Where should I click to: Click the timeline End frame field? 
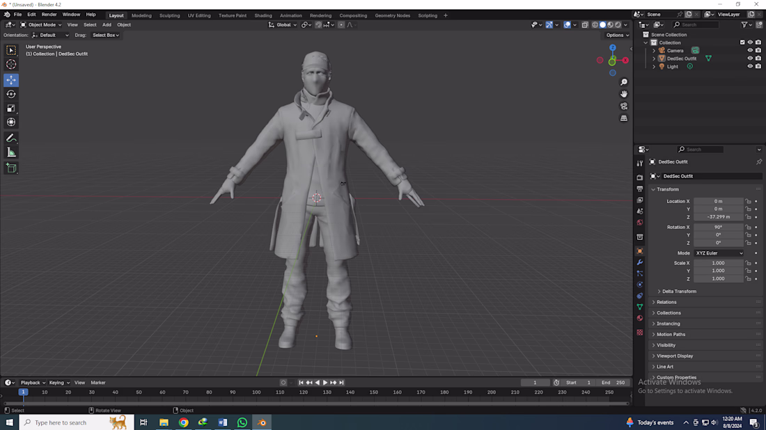[x=613, y=383]
